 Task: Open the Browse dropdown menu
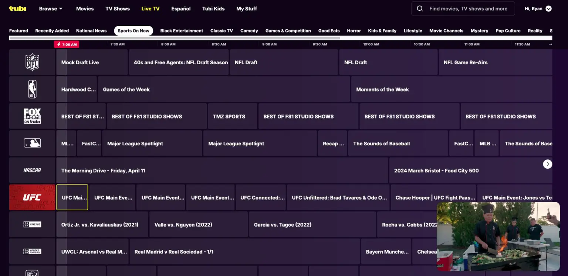click(x=51, y=8)
